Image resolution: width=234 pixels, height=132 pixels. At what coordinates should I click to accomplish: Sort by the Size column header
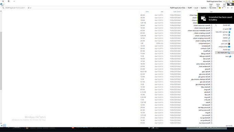[x=147, y=12]
